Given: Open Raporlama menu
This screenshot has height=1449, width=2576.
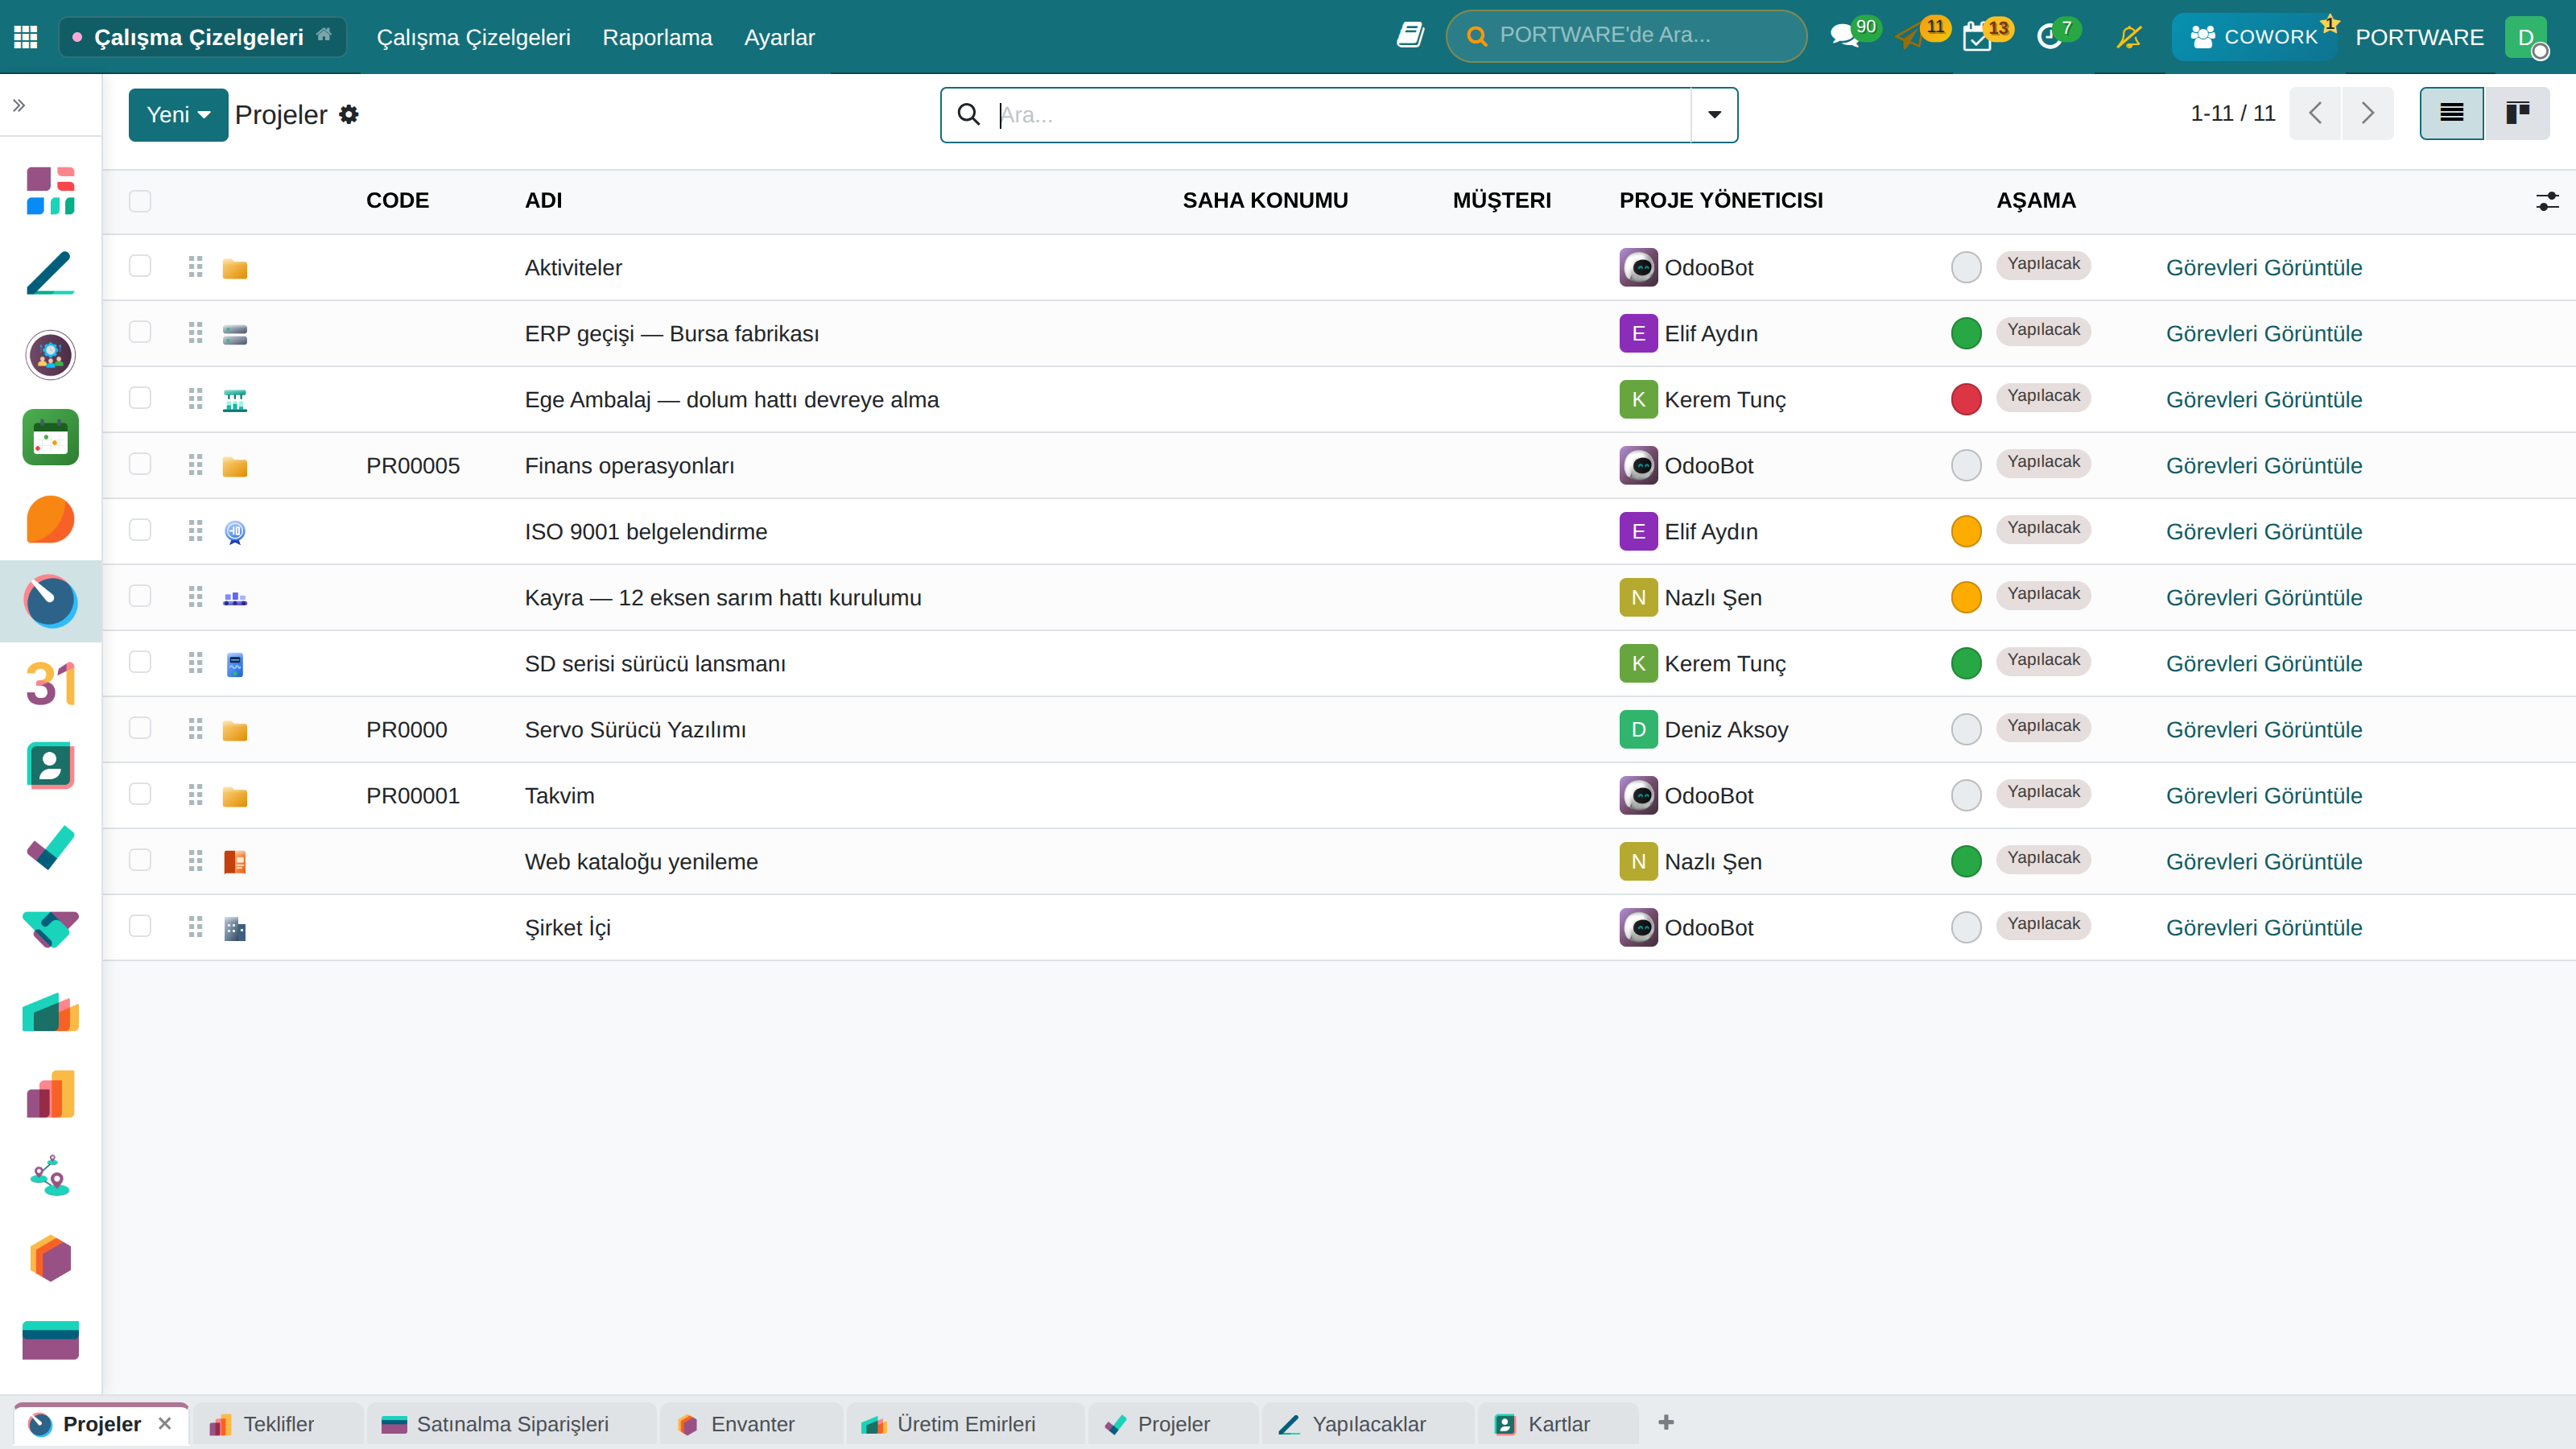Looking at the screenshot, I should pos(657,37).
